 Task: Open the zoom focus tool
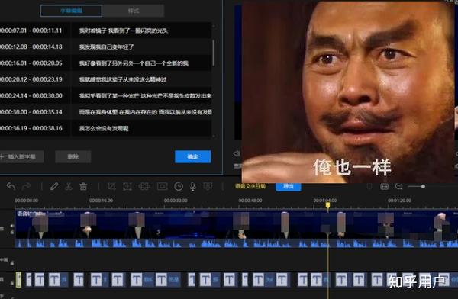click(127, 186)
